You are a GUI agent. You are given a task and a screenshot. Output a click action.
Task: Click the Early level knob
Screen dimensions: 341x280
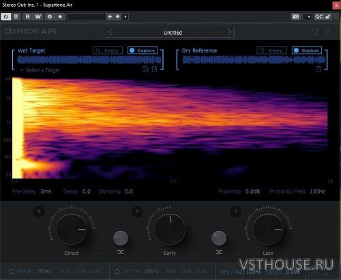170,229
